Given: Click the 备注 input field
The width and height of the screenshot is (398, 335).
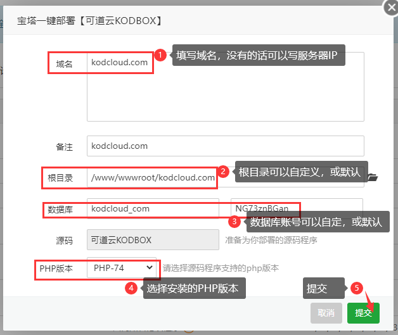Looking at the screenshot, I should pyautogui.click(x=225, y=146).
